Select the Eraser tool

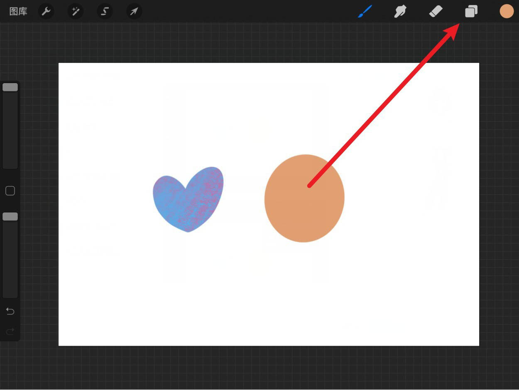436,12
